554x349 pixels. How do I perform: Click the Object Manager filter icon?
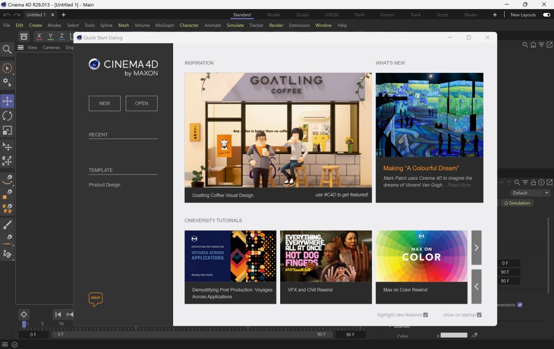point(541,45)
